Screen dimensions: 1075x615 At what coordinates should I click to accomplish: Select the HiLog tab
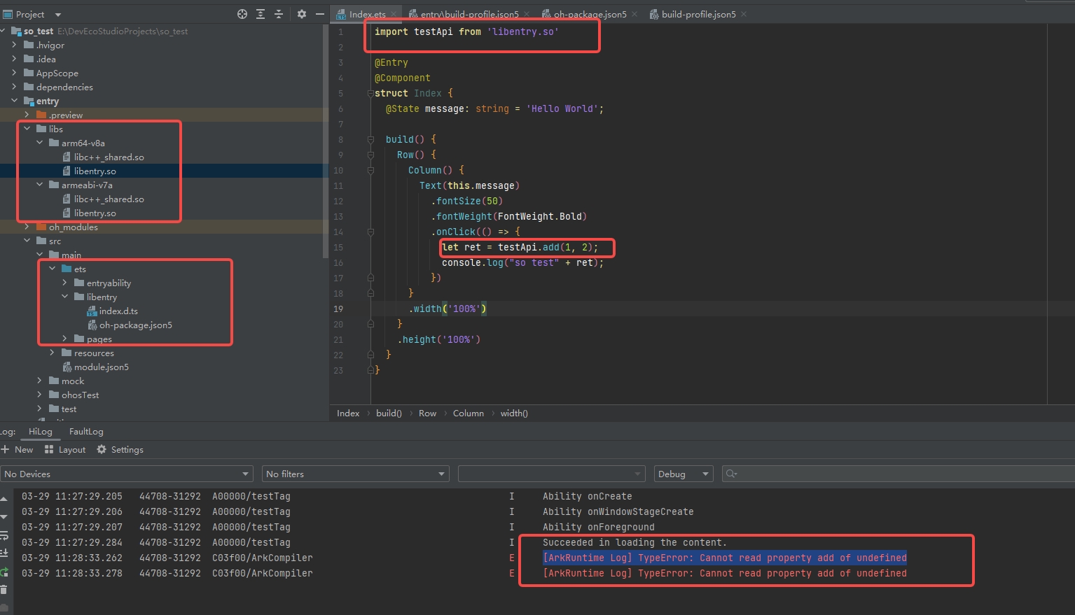40,432
